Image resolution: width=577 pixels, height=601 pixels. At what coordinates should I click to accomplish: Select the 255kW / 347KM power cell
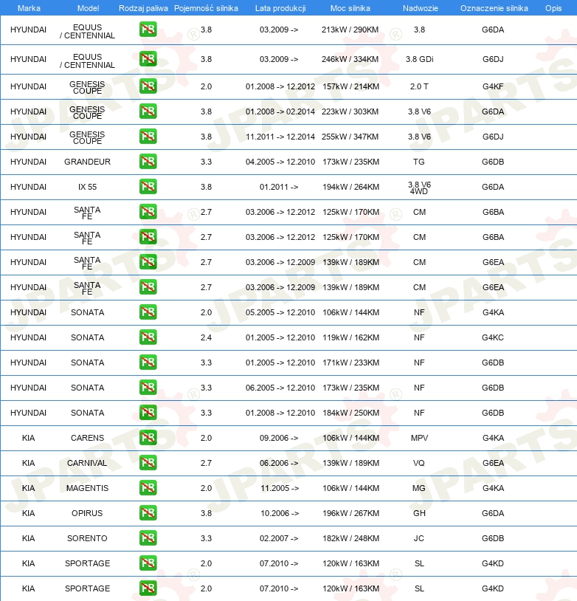coord(350,137)
